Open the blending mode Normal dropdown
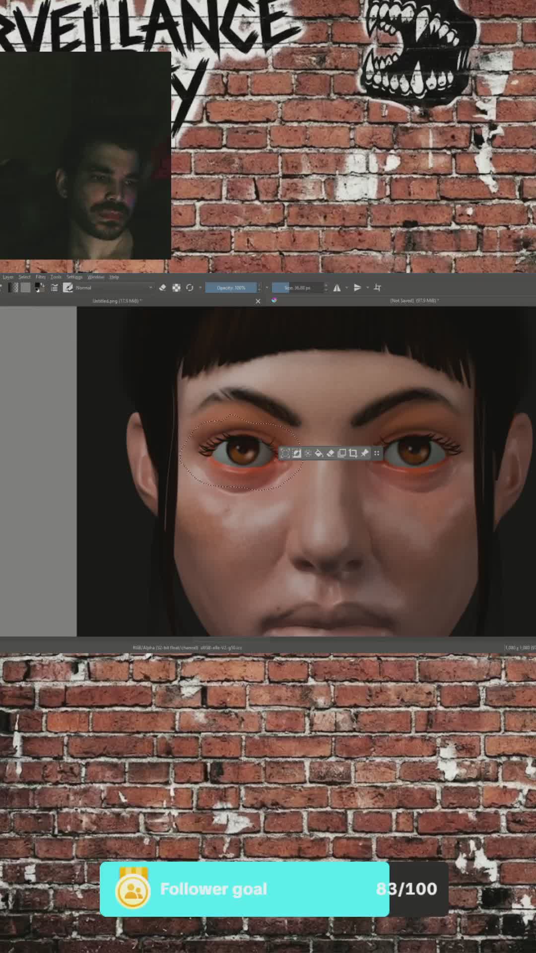 point(114,288)
